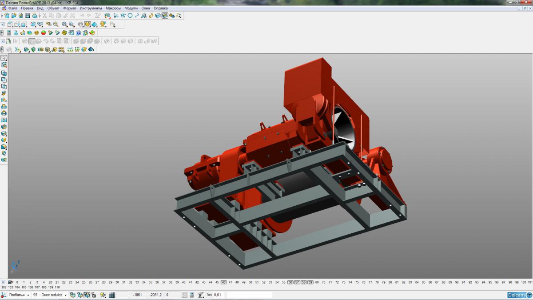The width and height of the screenshot is (533, 300).
Task: Open the '95 : Draw reduktc' level dropdown
Action: coord(50,295)
